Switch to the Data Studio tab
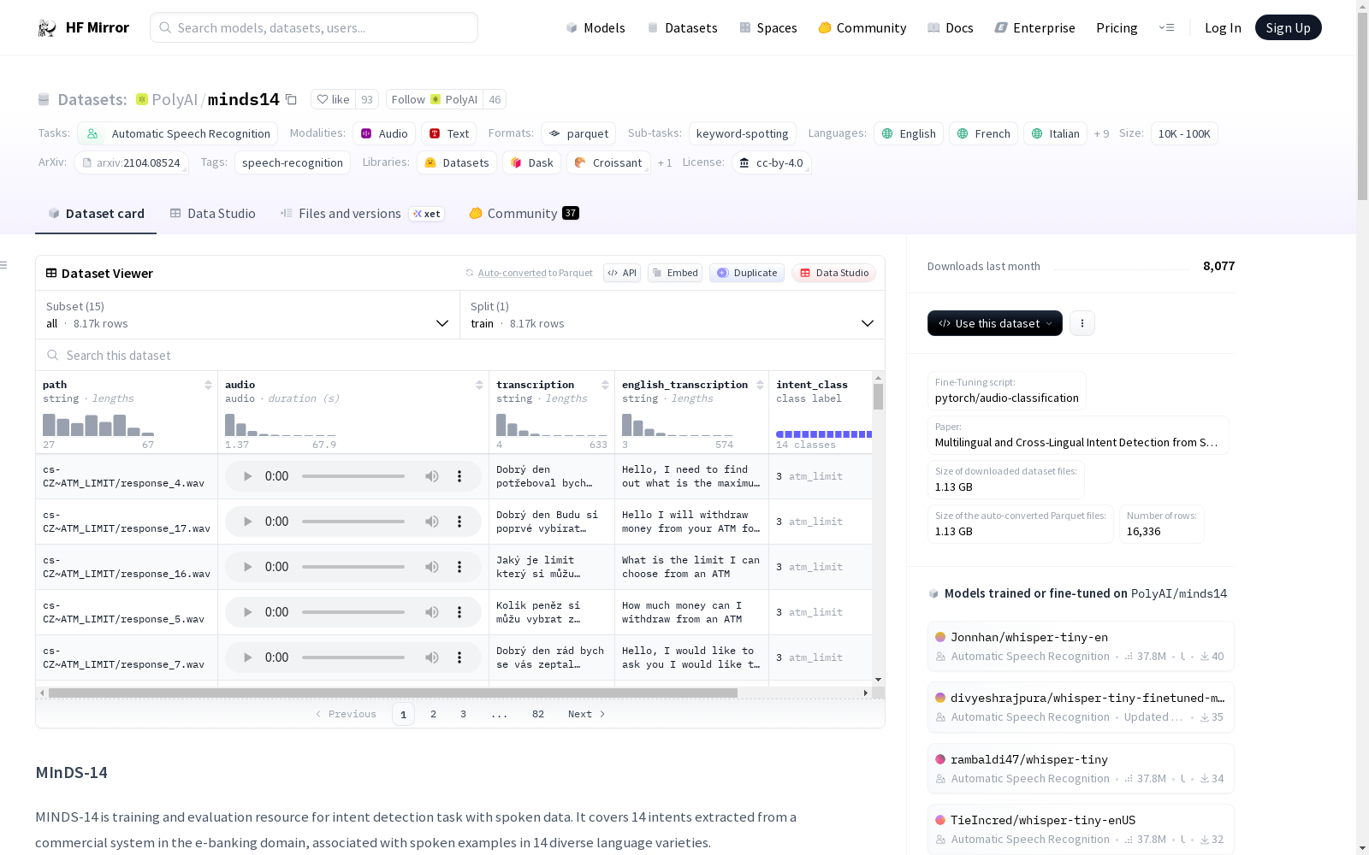The height and width of the screenshot is (855, 1369). [212, 214]
